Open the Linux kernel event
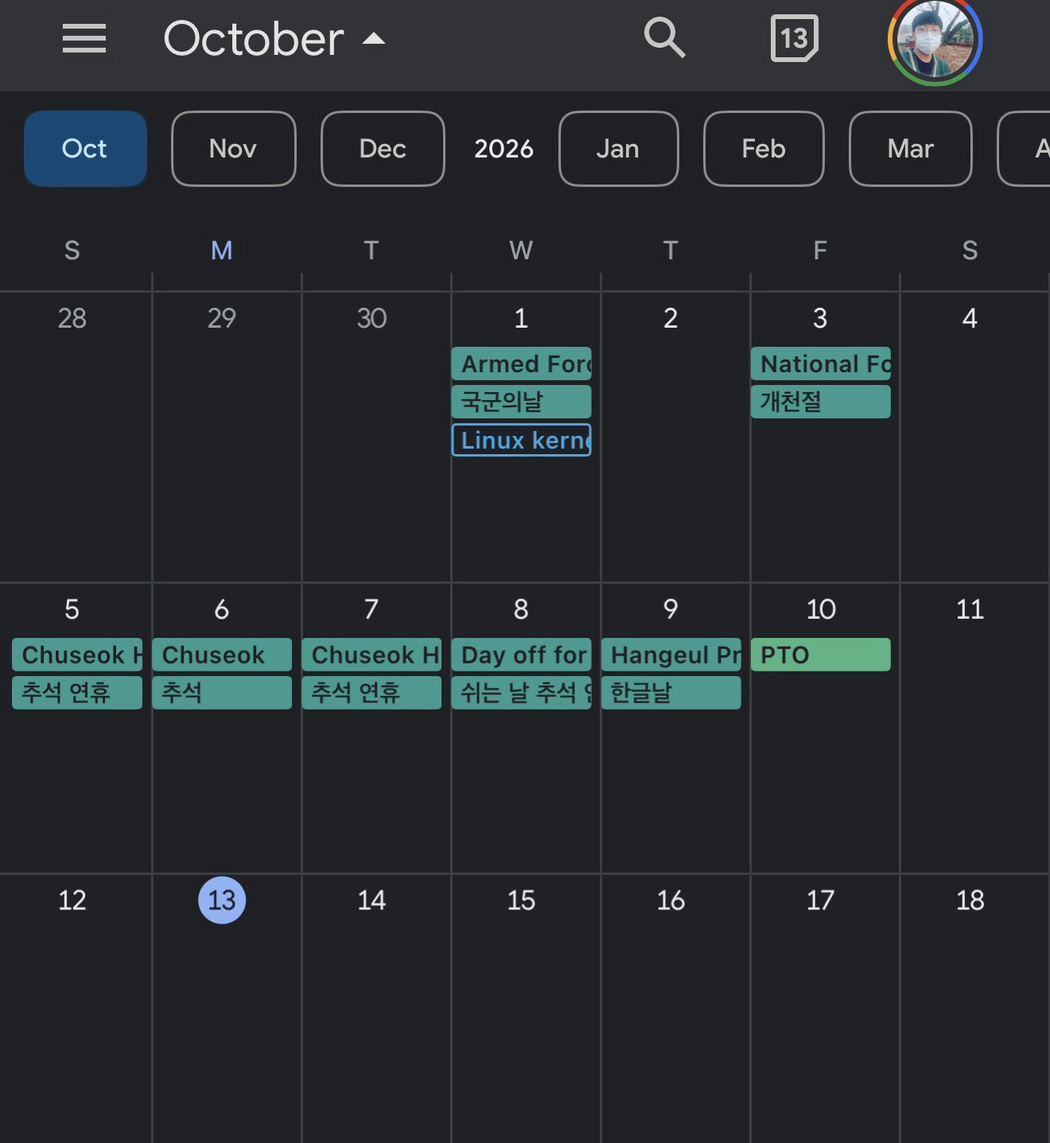The height and width of the screenshot is (1143, 1050). (x=521, y=440)
